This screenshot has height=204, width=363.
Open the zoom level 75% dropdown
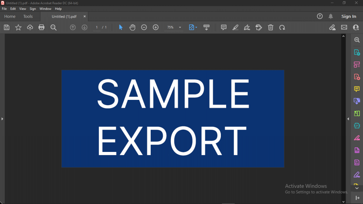174,27
